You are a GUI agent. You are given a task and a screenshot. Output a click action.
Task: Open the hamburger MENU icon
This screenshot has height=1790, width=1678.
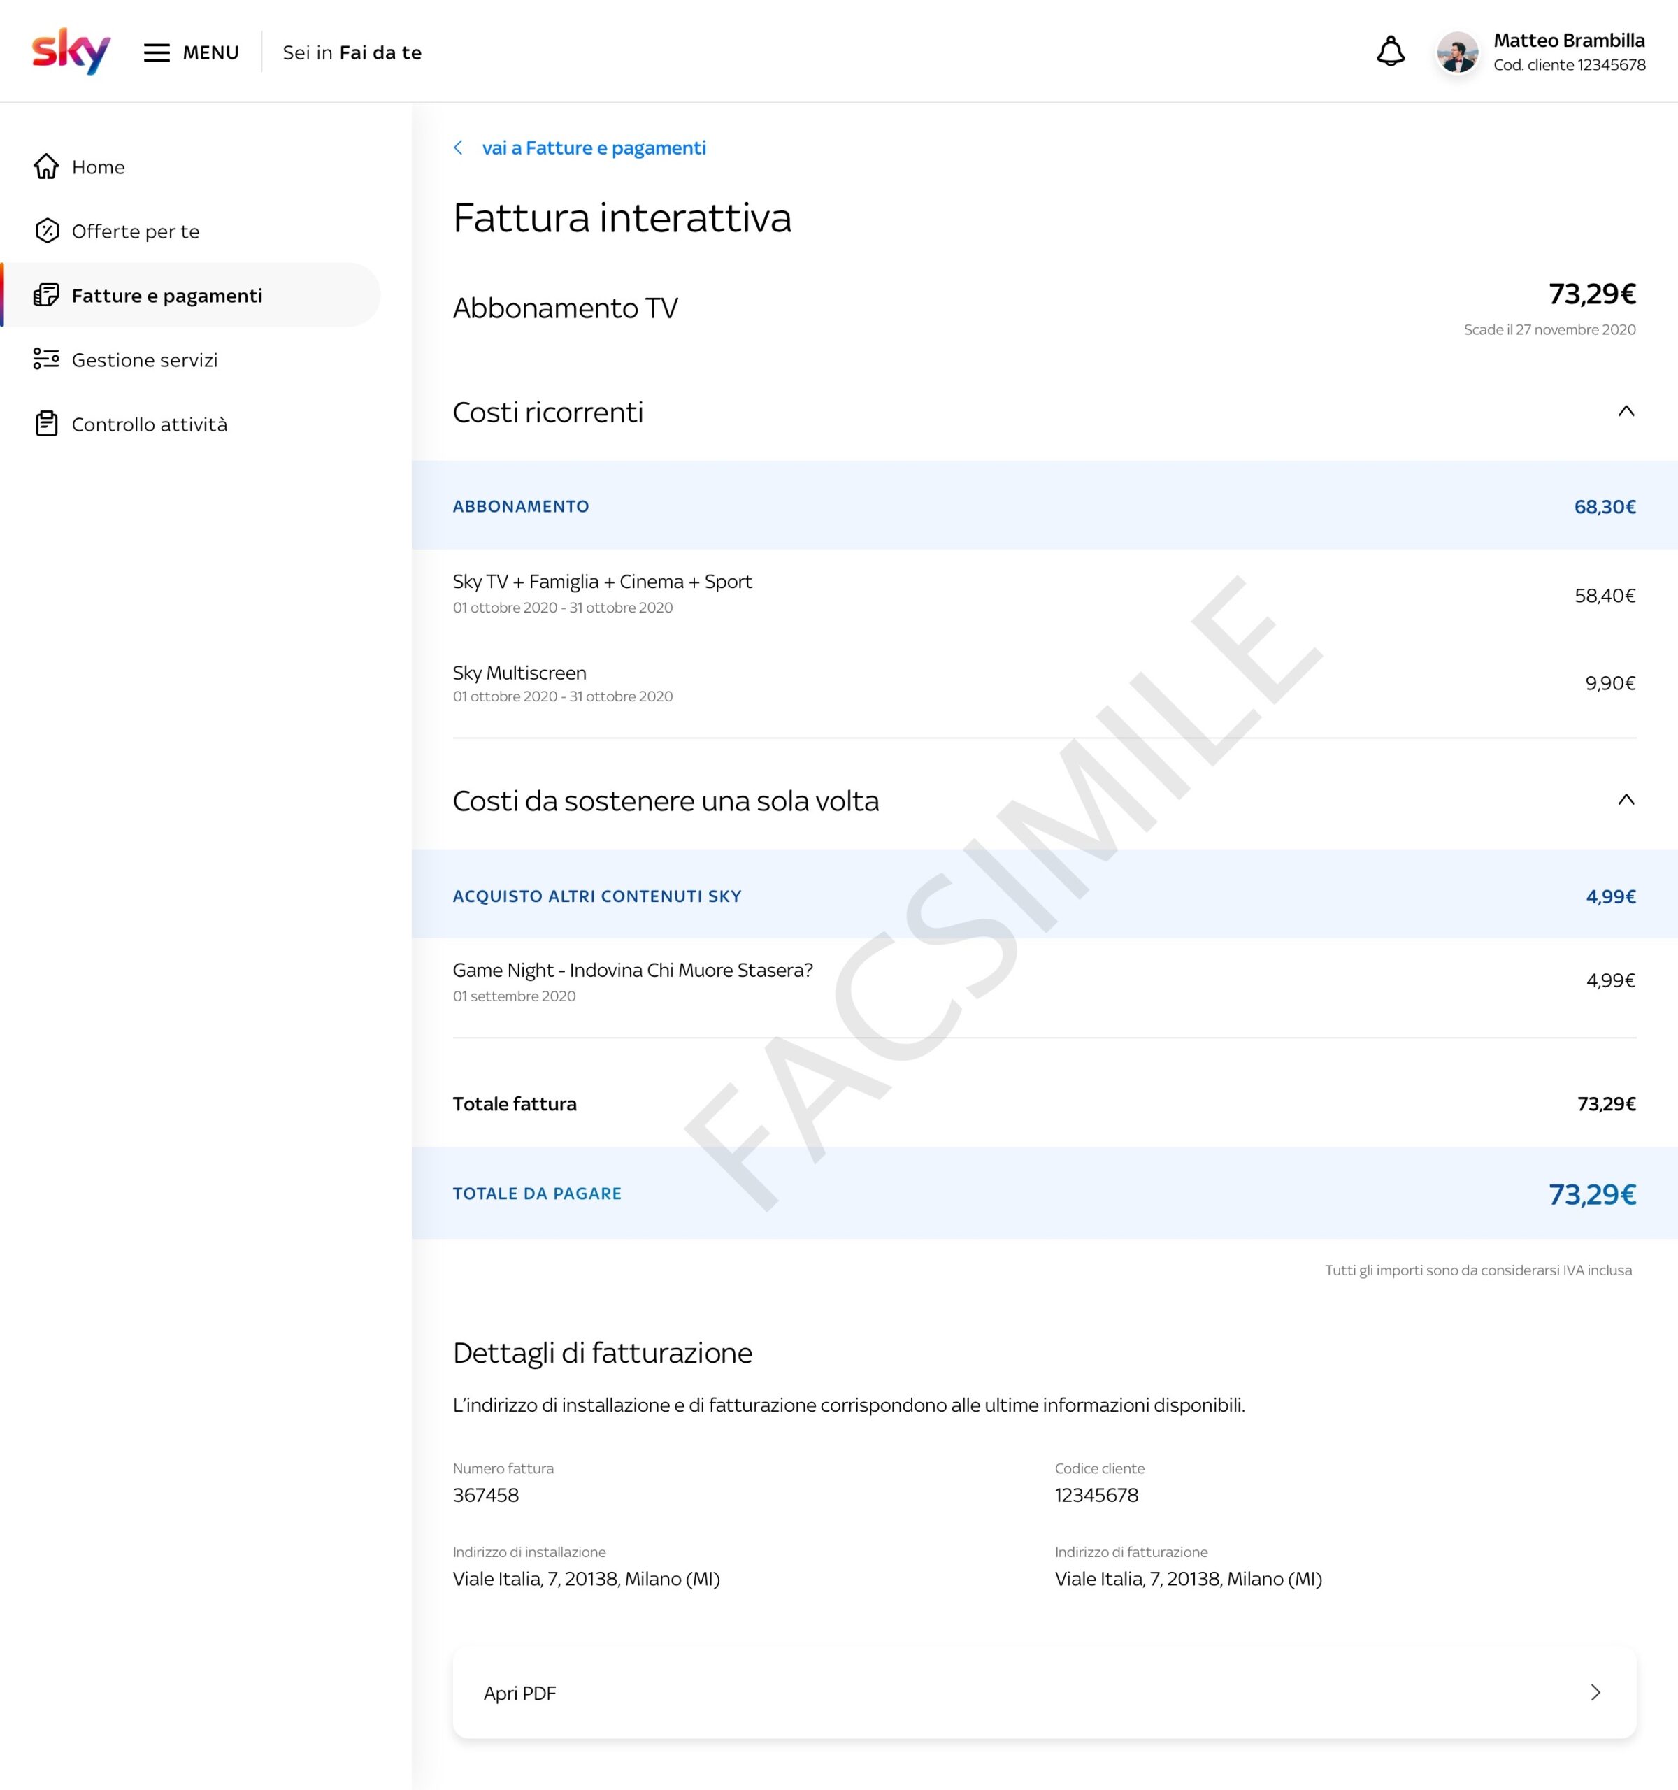click(157, 52)
